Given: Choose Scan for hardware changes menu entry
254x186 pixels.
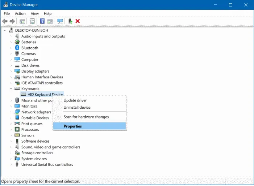Looking at the screenshot, I should coord(89,117).
